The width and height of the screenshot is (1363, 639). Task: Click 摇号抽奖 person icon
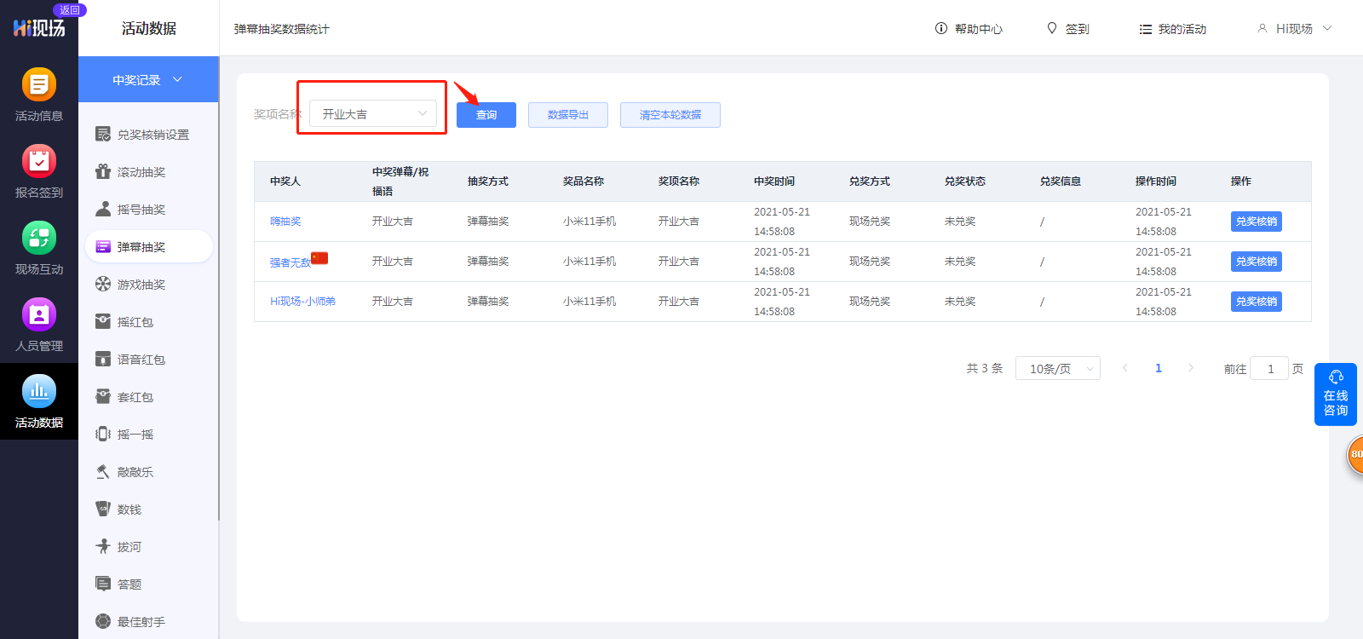click(103, 209)
